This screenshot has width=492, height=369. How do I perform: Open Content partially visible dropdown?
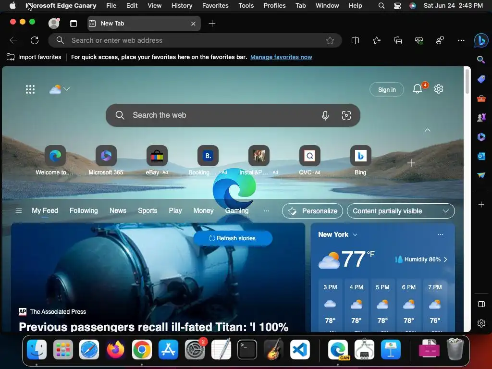pyautogui.click(x=401, y=211)
